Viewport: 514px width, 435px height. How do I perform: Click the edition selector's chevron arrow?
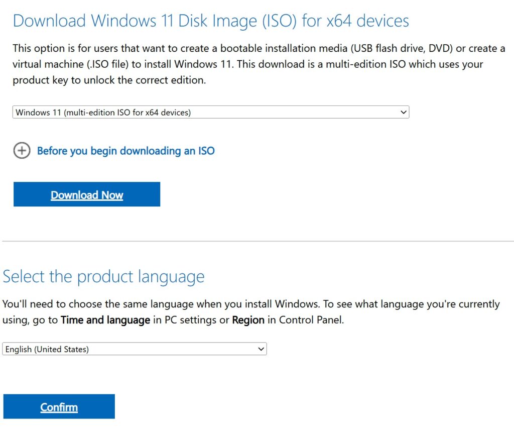pos(404,112)
